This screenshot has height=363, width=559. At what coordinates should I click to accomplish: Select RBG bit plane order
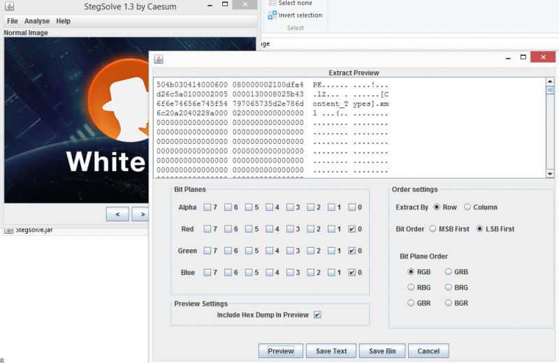[411, 287]
